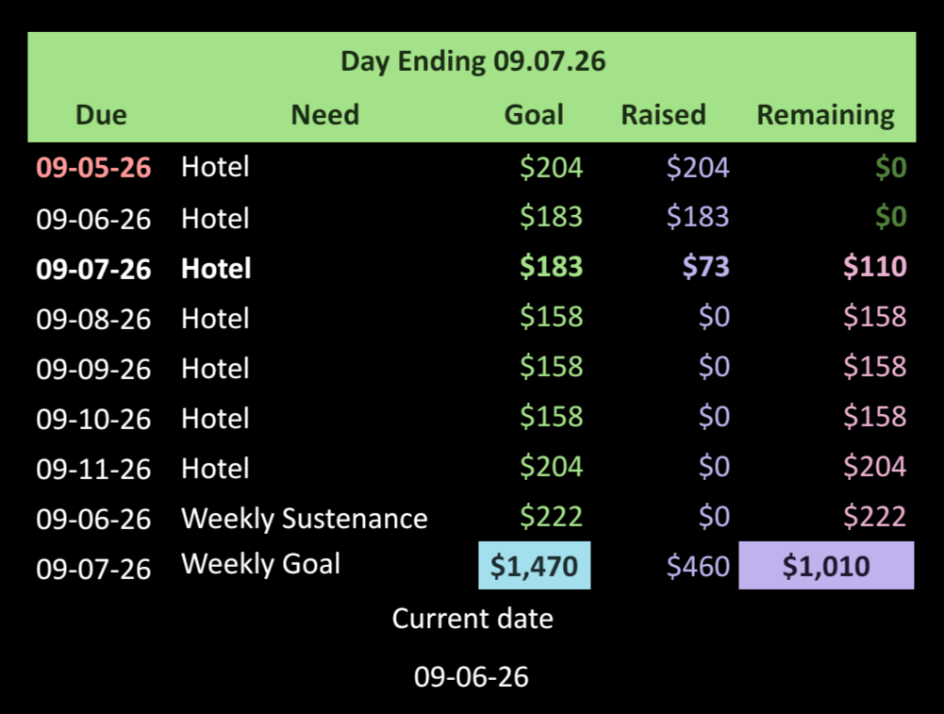
Task: Select the Due column header
Action: point(101,115)
